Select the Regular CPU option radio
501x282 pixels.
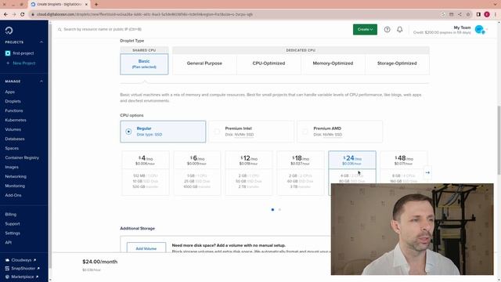click(x=128, y=132)
